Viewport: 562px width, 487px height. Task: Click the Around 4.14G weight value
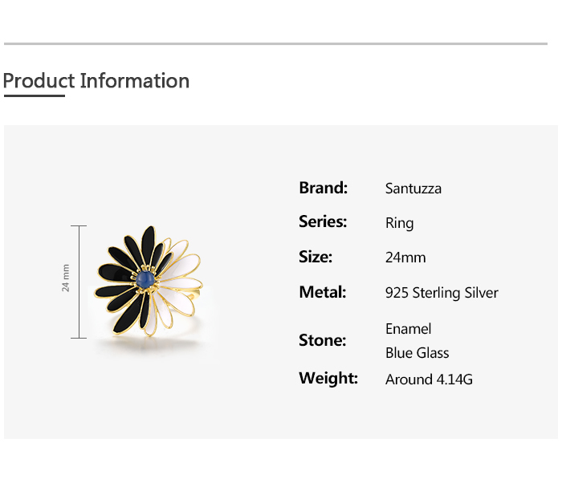429,379
